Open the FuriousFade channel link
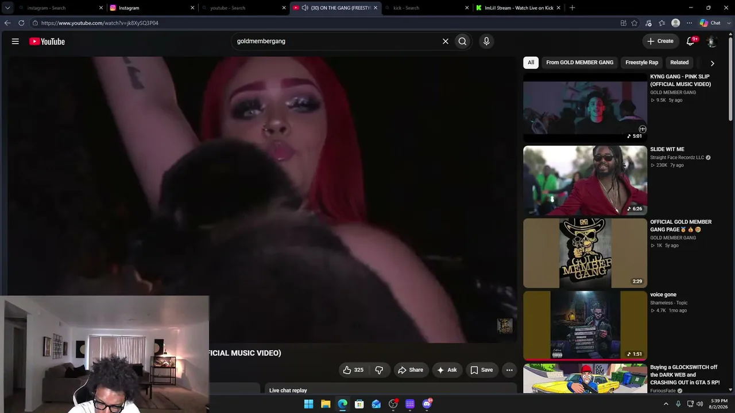 (663, 391)
